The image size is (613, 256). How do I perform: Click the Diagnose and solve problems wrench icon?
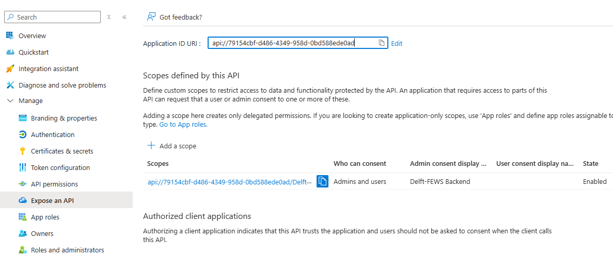pyautogui.click(x=9, y=85)
